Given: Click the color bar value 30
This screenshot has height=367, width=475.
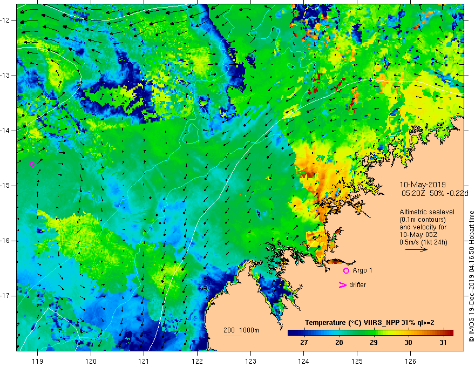Looking at the screenshot, I should [409, 343].
